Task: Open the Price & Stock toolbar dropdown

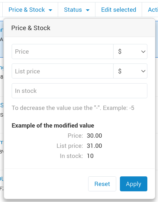Action: click(x=30, y=10)
